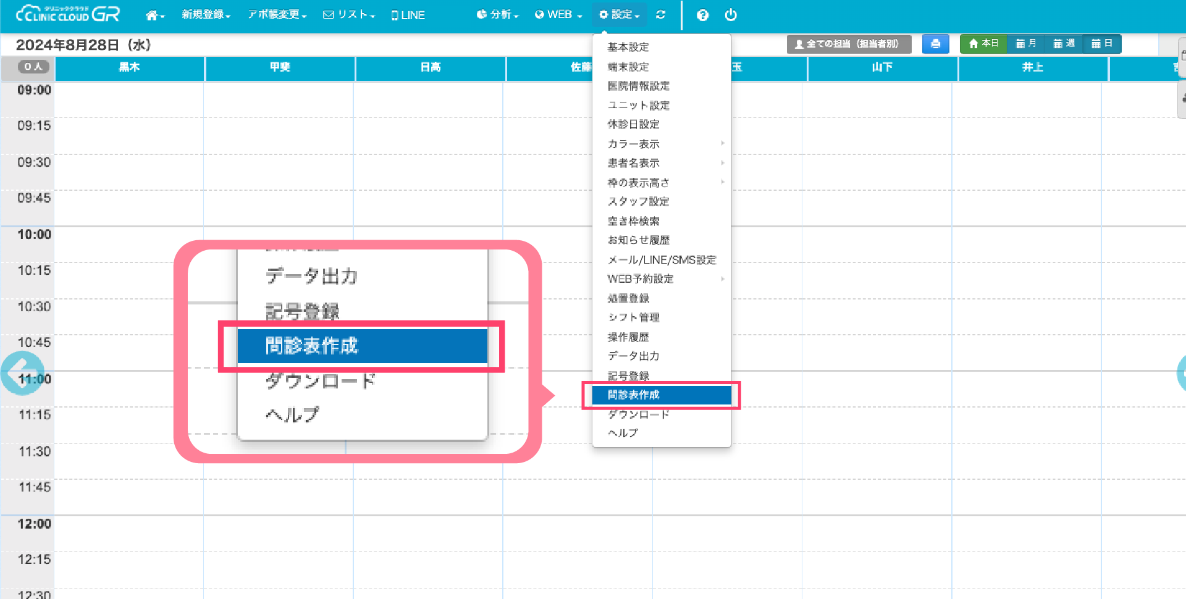
Task: Open help via question mark icon
Action: pos(702,15)
